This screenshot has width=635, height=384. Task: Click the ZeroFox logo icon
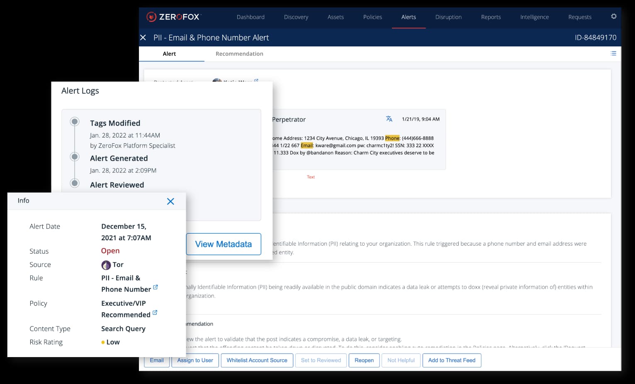click(151, 17)
